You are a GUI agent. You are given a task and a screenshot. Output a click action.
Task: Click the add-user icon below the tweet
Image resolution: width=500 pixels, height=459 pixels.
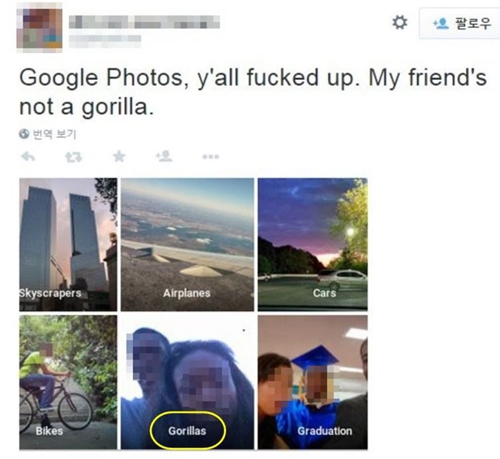[x=164, y=156]
